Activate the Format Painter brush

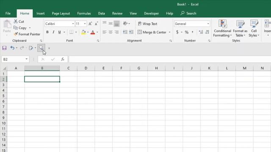coord(27,34)
